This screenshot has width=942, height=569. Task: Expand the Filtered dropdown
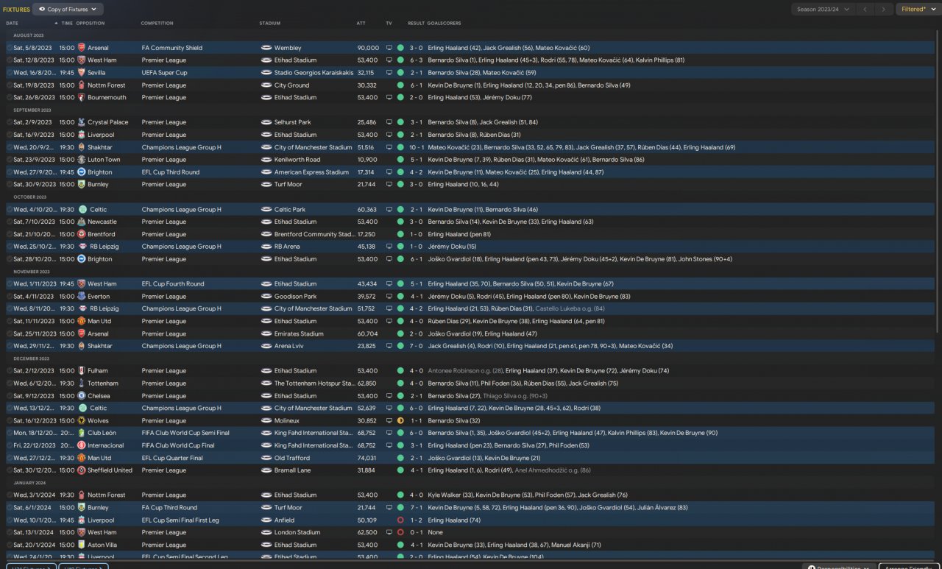917,10
